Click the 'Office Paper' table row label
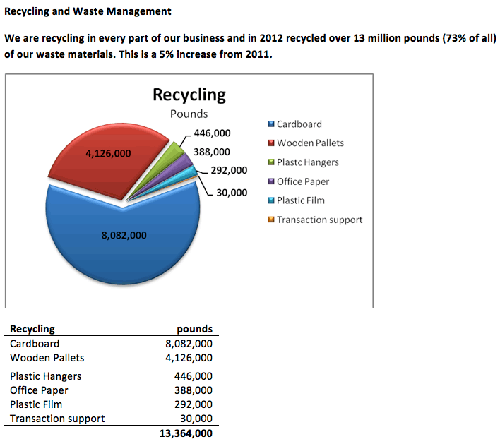 (x=39, y=390)
